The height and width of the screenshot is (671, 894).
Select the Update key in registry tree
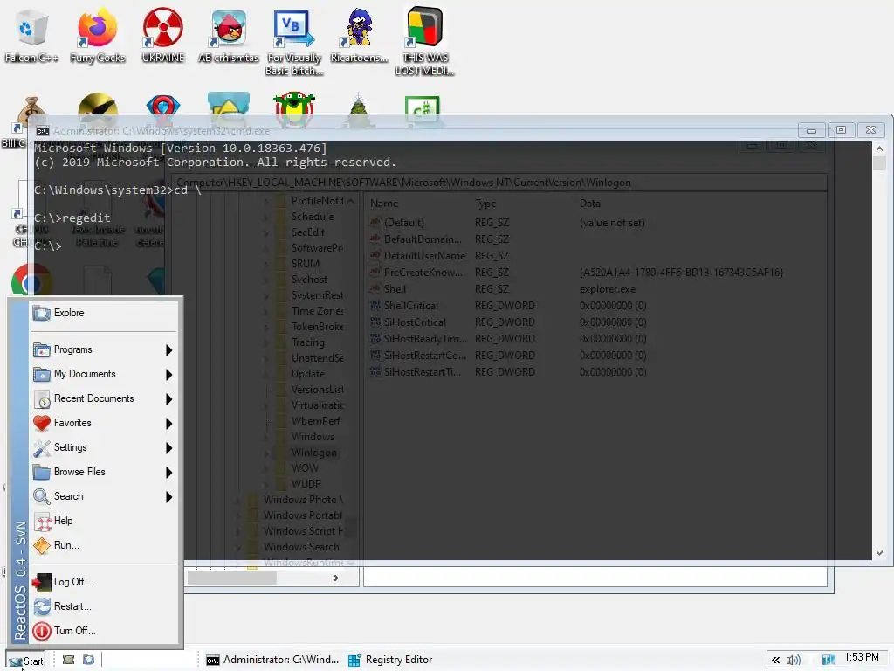pyautogui.click(x=308, y=374)
